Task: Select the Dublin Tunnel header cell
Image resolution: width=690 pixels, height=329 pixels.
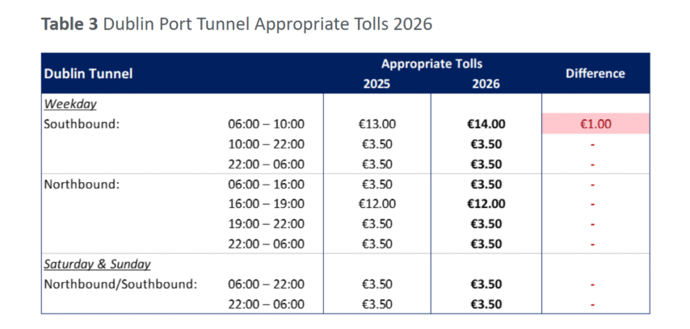Action: coord(88,74)
